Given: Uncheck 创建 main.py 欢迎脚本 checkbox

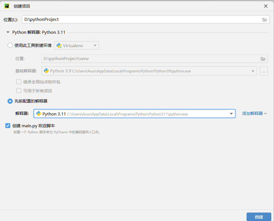Looking at the screenshot, I should pos(8,126).
